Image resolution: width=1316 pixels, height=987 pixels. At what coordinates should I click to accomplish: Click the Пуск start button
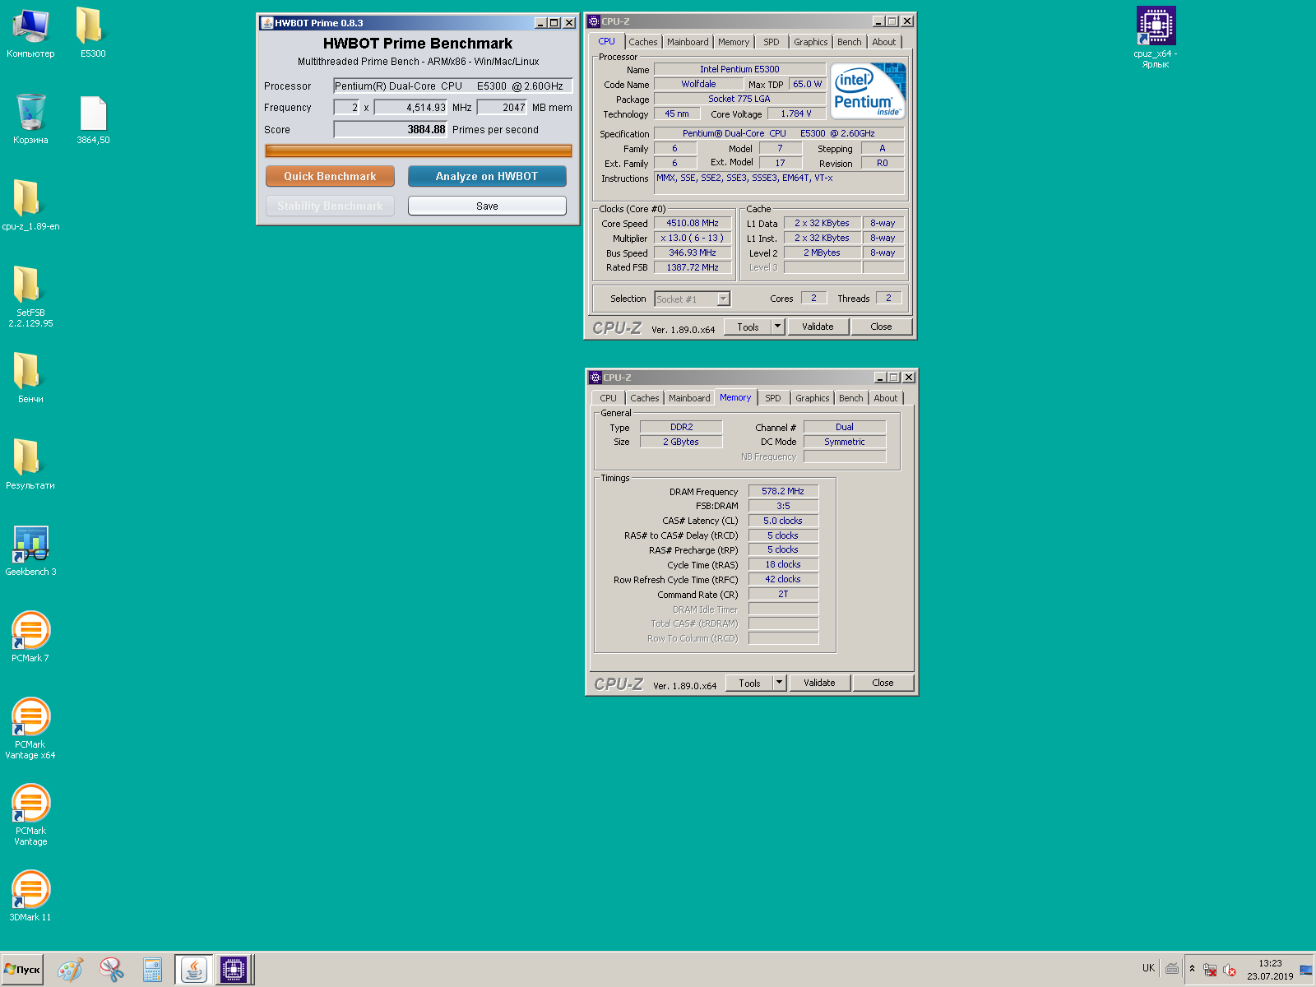(x=22, y=970)
